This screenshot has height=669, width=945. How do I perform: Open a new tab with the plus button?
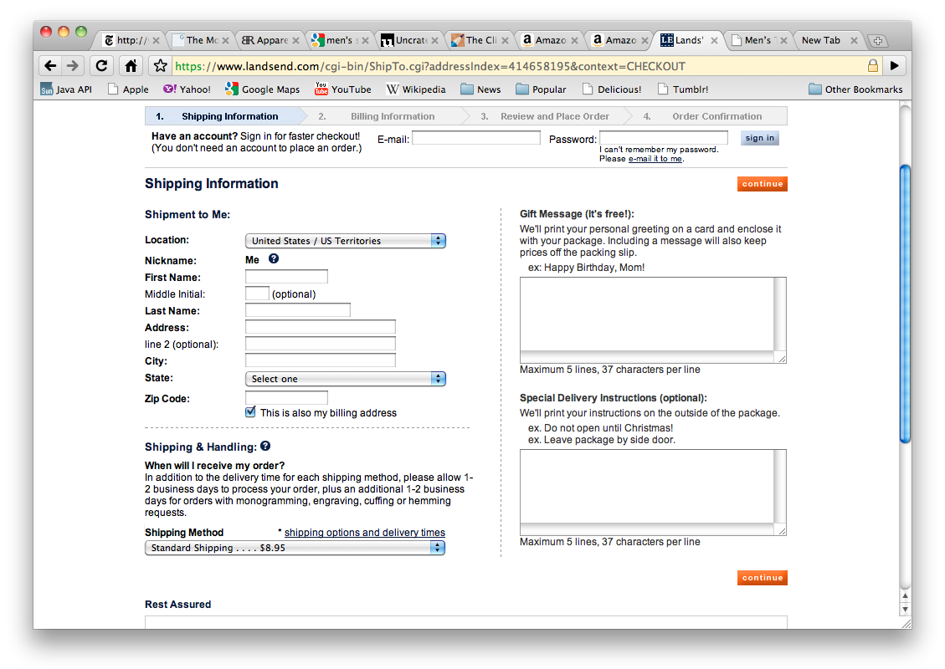coord(877,41)
